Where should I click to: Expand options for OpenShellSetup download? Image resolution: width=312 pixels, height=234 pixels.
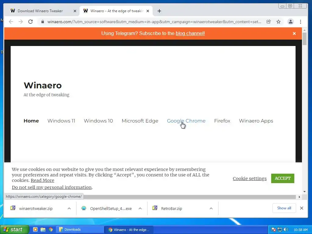point(140,208)
